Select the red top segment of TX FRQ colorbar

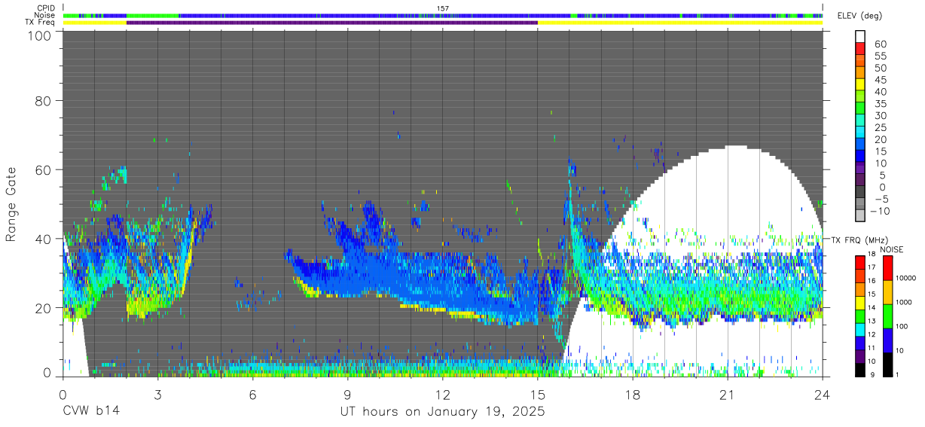point(859,262)
